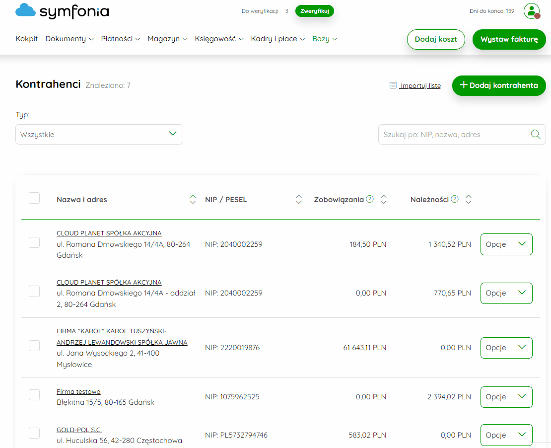
Task: Click the 583,02 PLN amount
Action: click(367, 435)
